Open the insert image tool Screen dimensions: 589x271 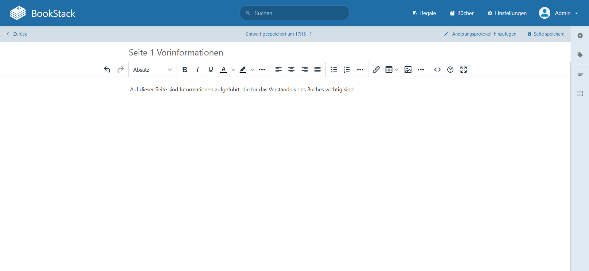click(408, 70)
